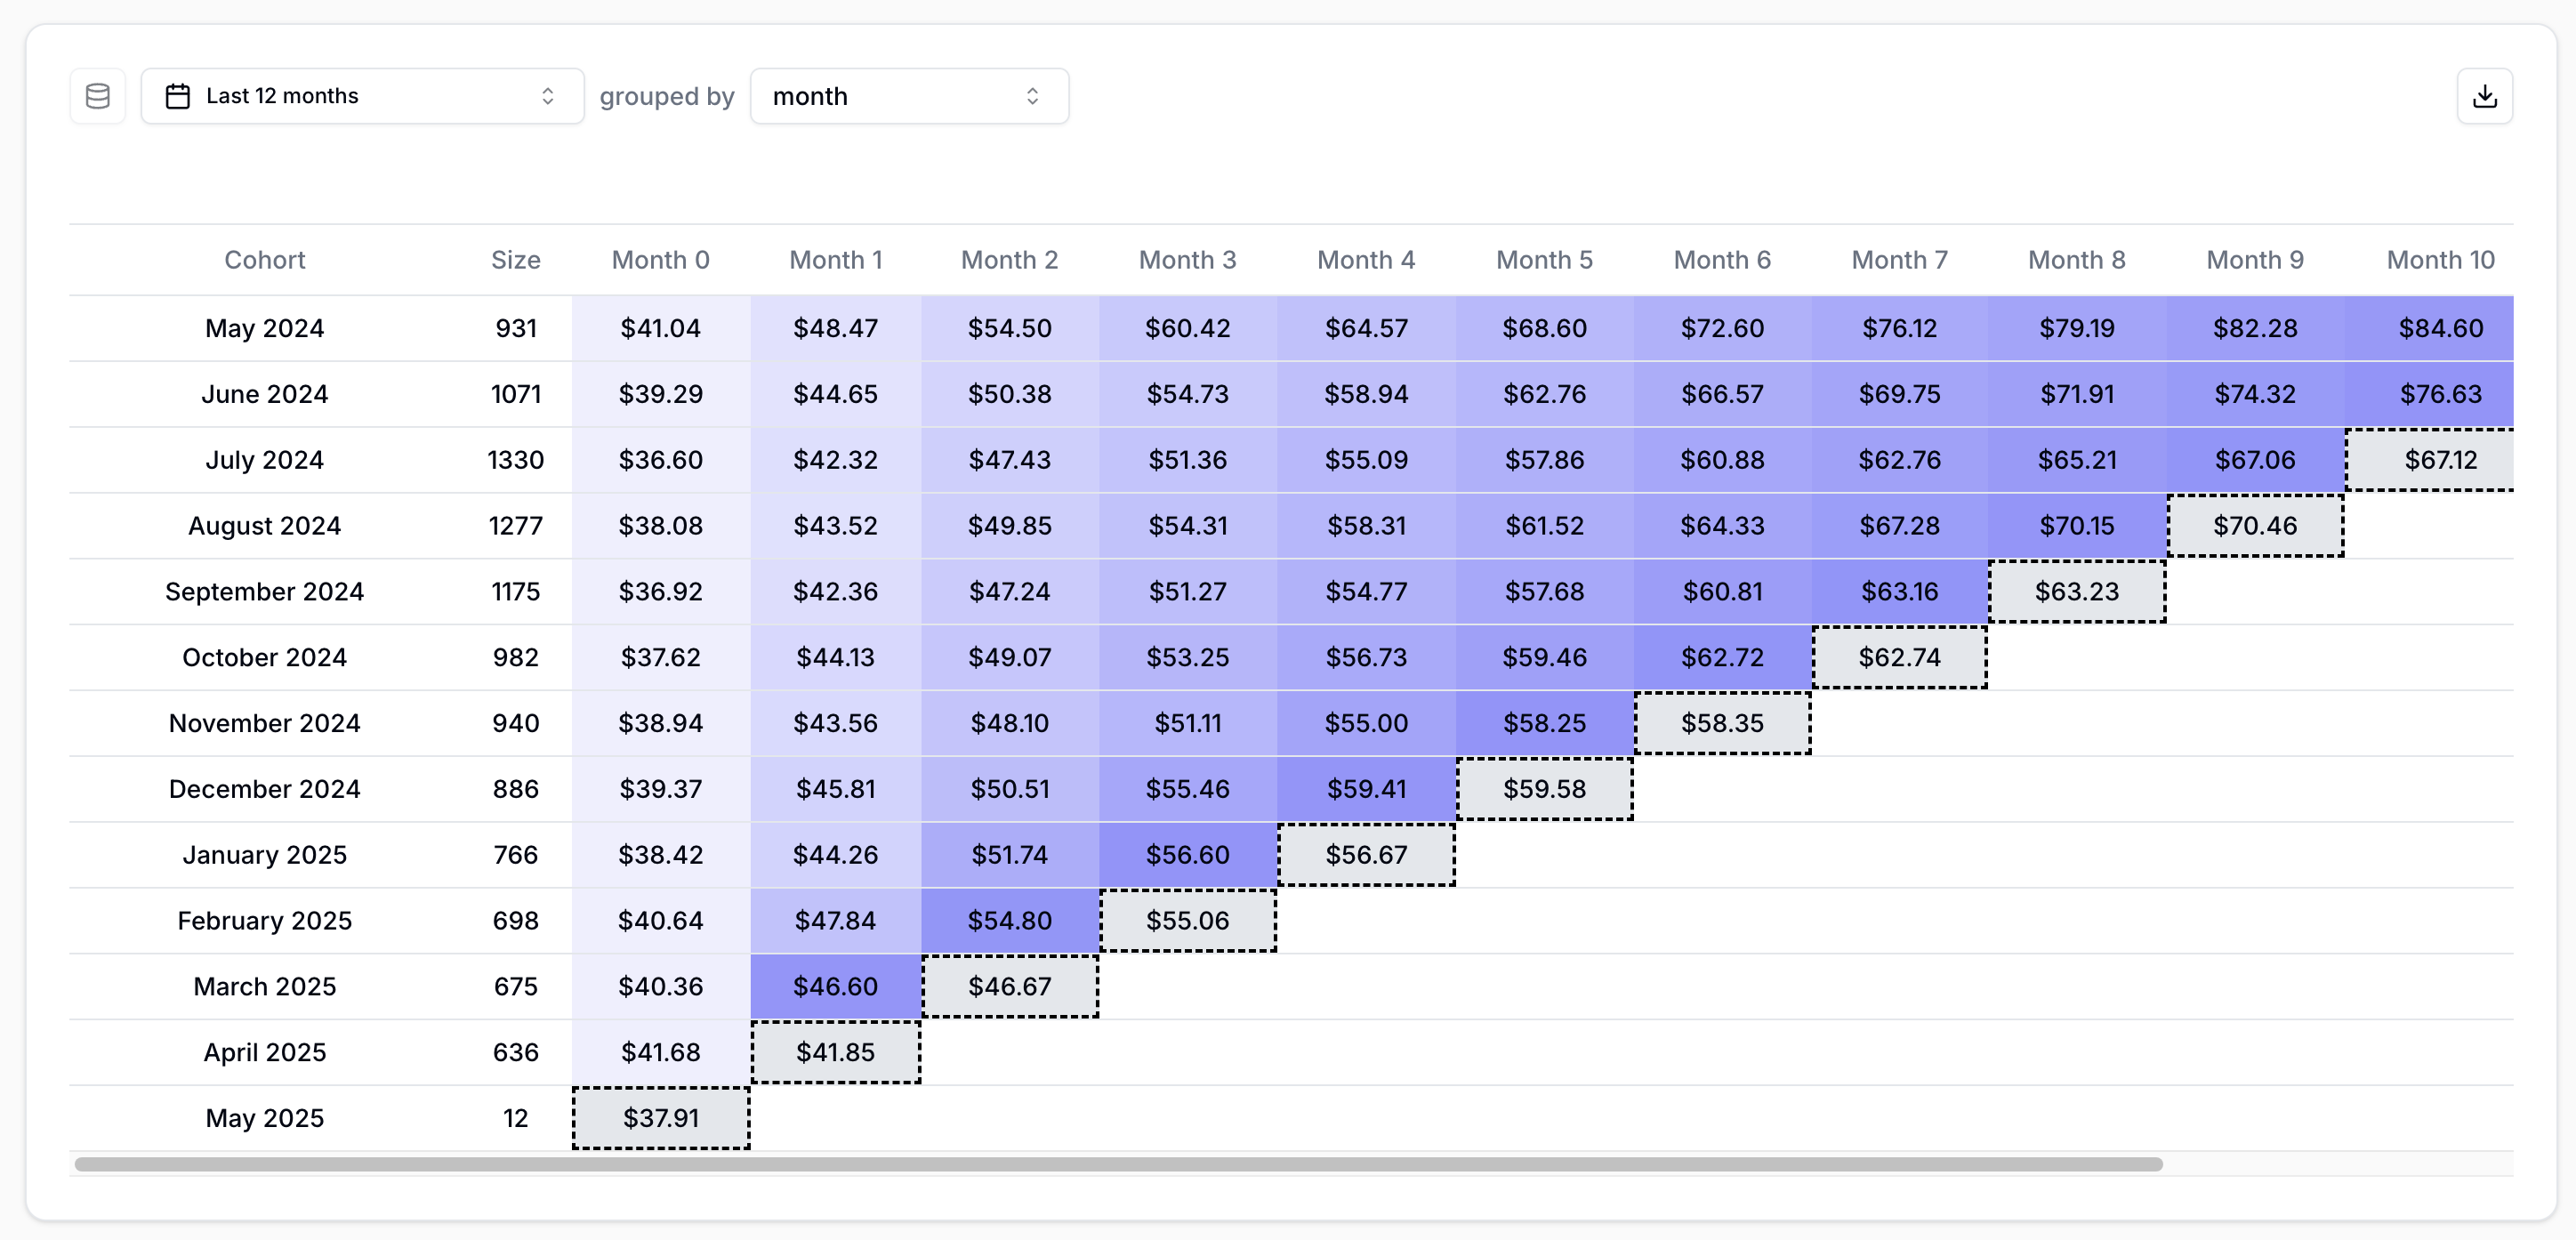Viewport: 2576px width, 1240px height.
Task: Click the $46.60 March 2025 cell
Action: point(835,986)
